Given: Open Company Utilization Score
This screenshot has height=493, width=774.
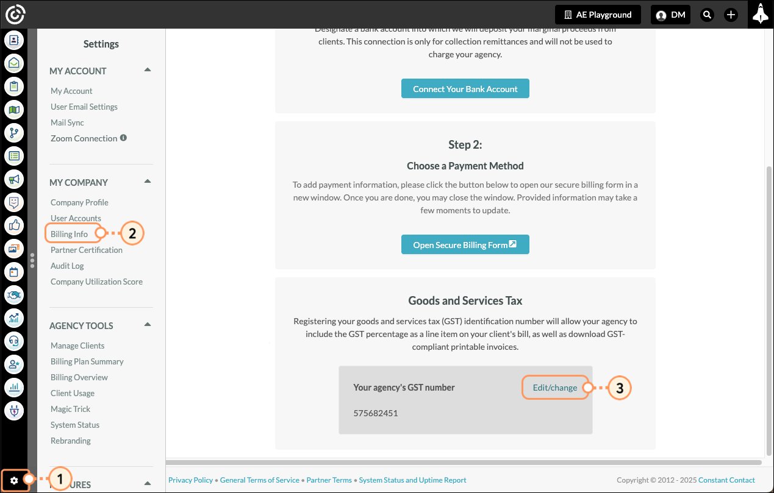Looking at the screenshot, I should point(96,282).
